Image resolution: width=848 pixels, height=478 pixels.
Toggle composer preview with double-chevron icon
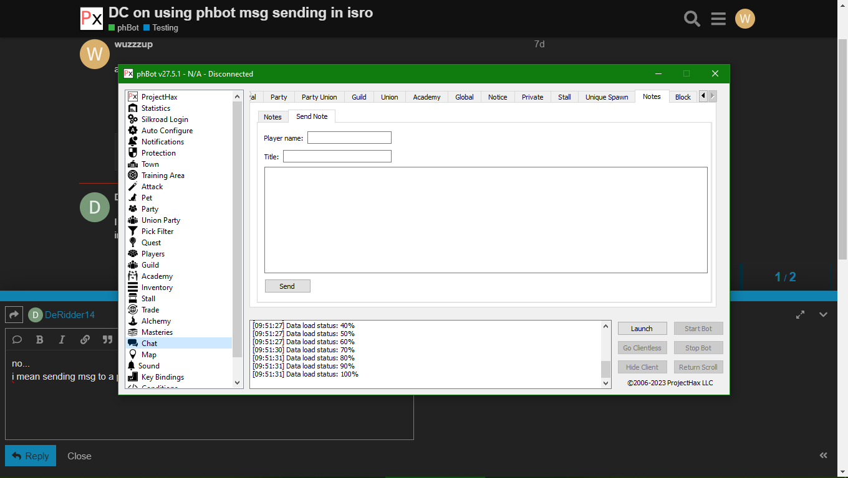coord(824,456)
